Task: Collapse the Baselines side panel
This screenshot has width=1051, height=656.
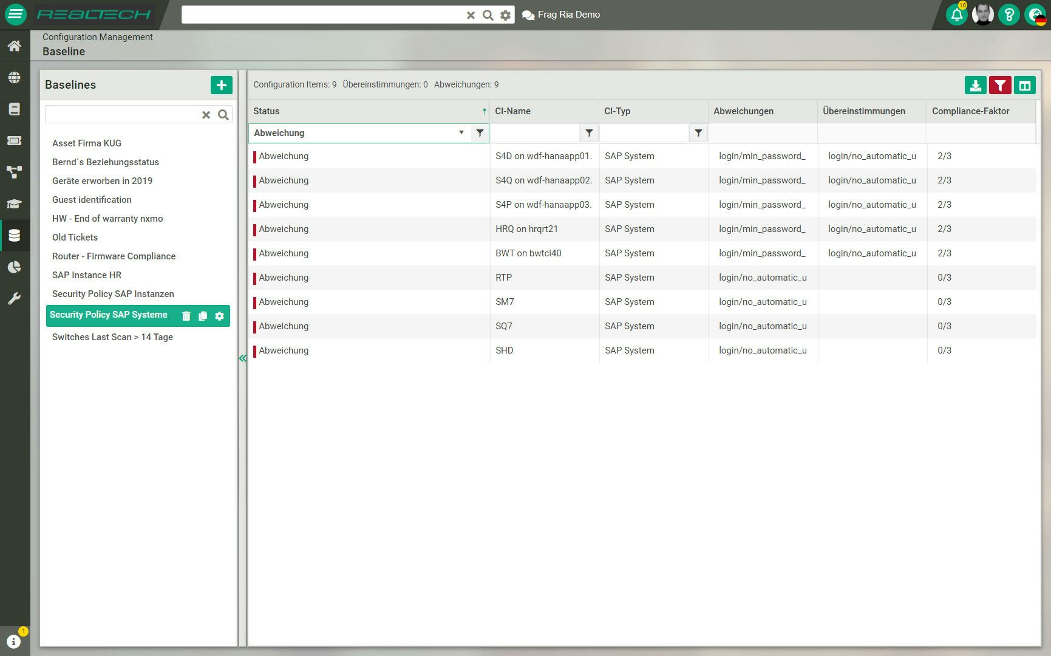Action: click(x=243, y=358)
